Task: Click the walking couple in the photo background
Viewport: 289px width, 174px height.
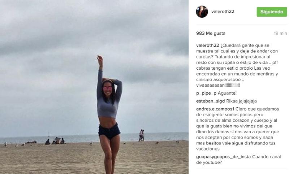Action: pos(141,135)
